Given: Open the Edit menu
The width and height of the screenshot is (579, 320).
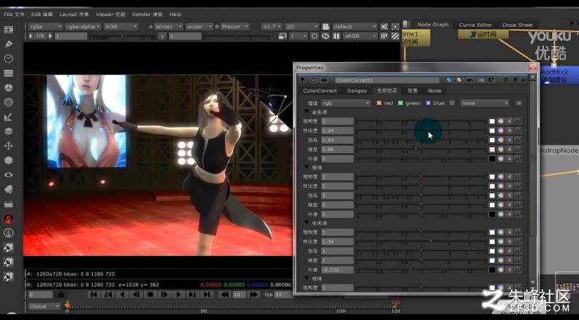Looking at the screenshot, I should tap(42, 15).
